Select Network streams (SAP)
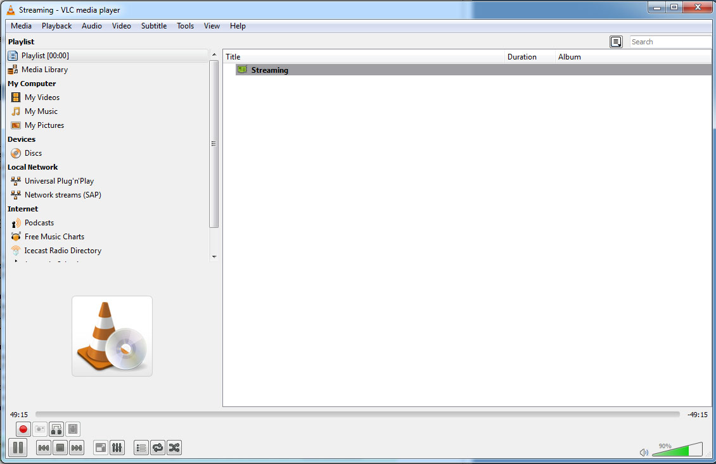This screenshot has height=464, width=716. [63, 195]
